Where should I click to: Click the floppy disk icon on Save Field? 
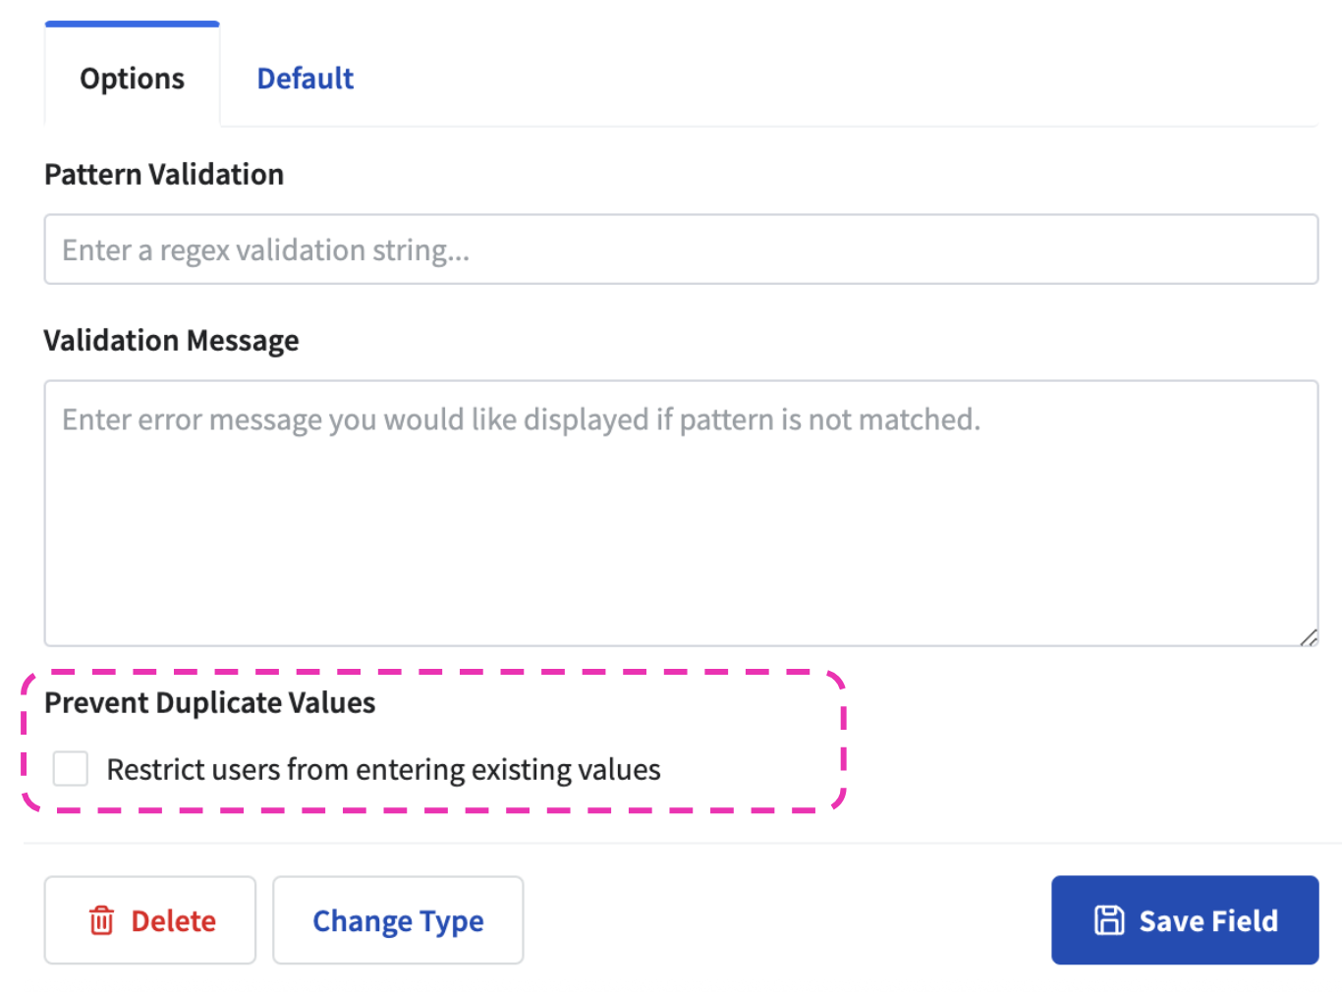[x=1109, y=920]
